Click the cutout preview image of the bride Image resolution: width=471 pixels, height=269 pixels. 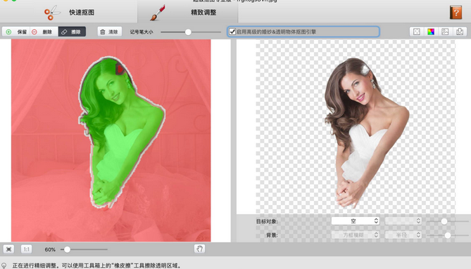pos(367,133)
